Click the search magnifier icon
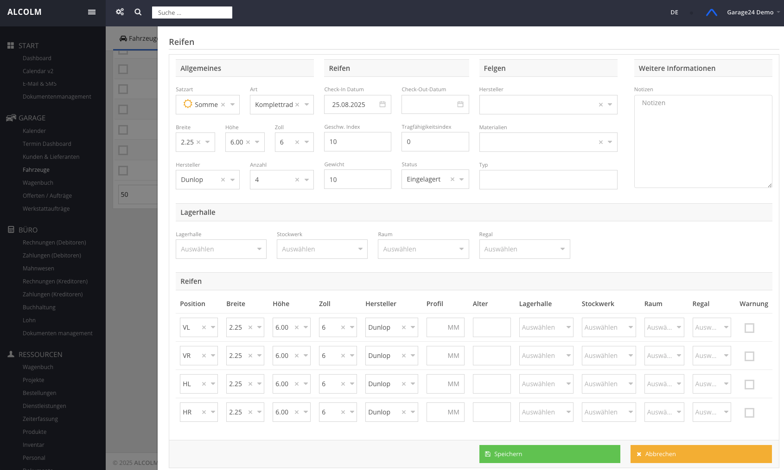Screen dimensions: 784x470 138,12
